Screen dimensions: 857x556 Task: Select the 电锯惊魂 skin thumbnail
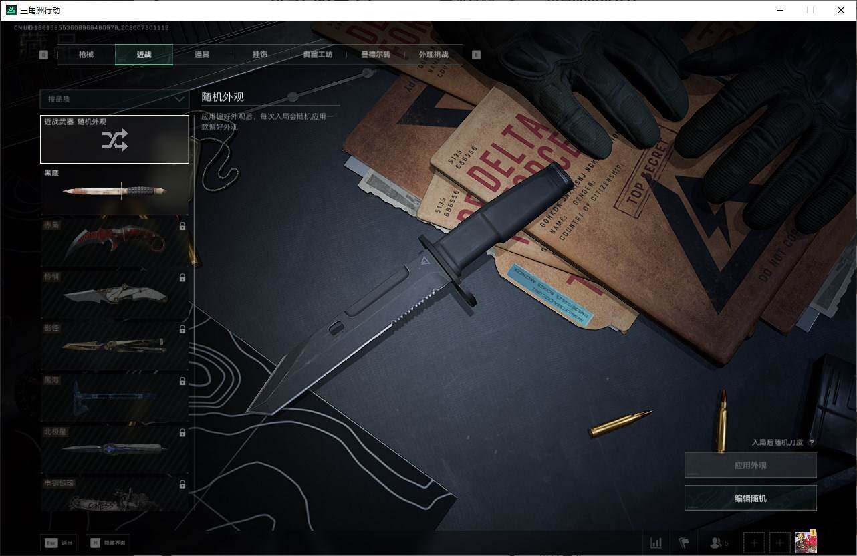click(x=114, y=494)
